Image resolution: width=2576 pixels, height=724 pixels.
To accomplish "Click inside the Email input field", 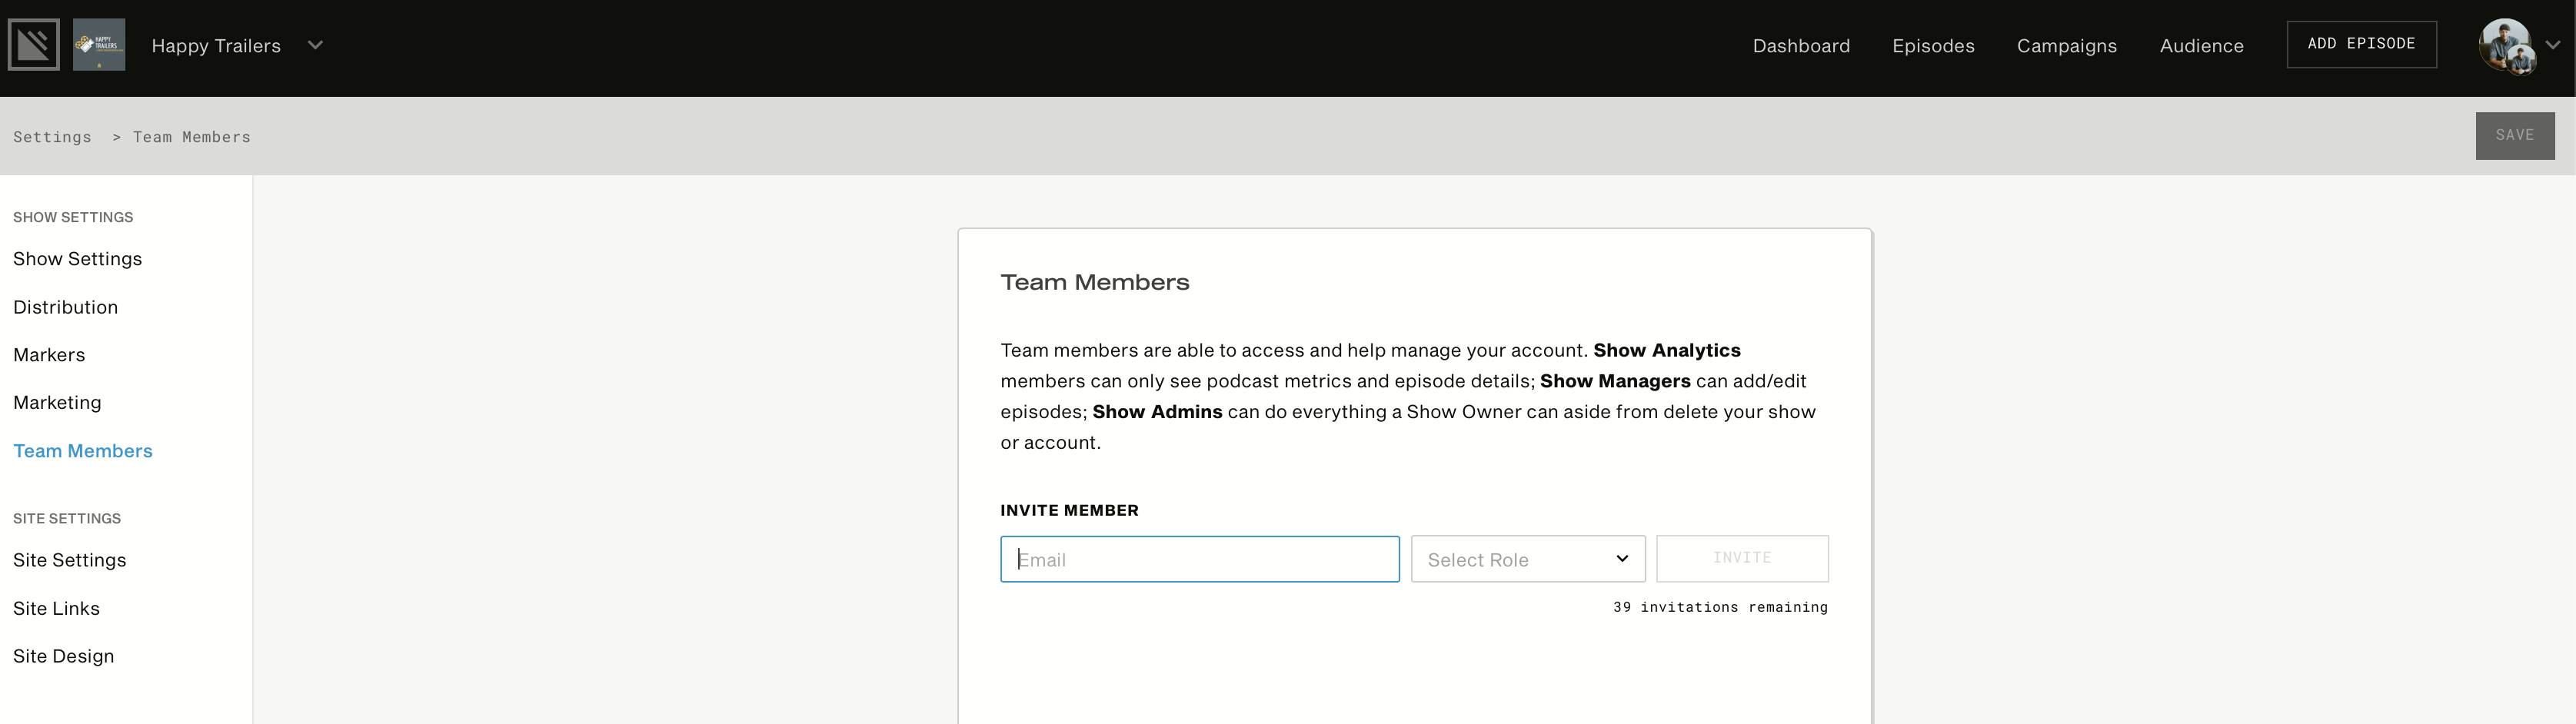I will (x=1199, y=559).
